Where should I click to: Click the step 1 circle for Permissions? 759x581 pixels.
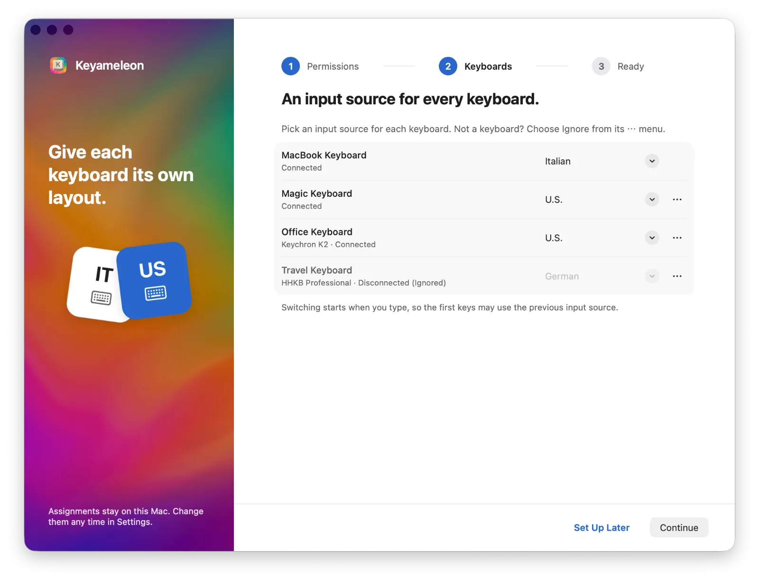(291, 66)
